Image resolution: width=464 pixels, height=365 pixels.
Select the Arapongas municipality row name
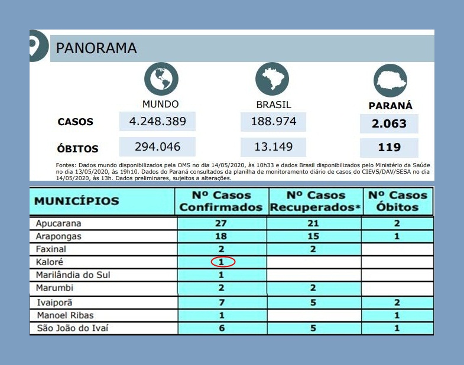59,236
